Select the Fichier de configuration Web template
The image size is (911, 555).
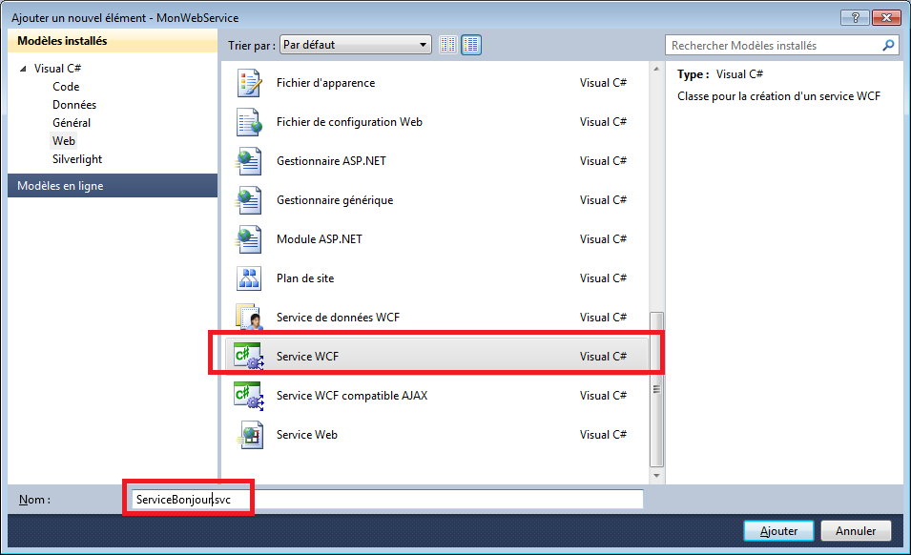tap(349, 122)
